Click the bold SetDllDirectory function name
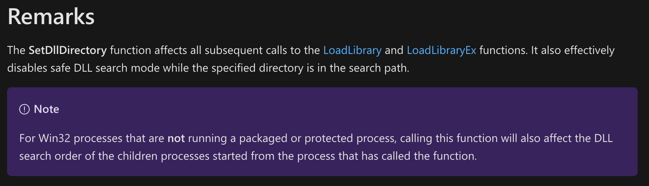The width and height of the screenshot is (649, 186). click(x=67, y=50)
